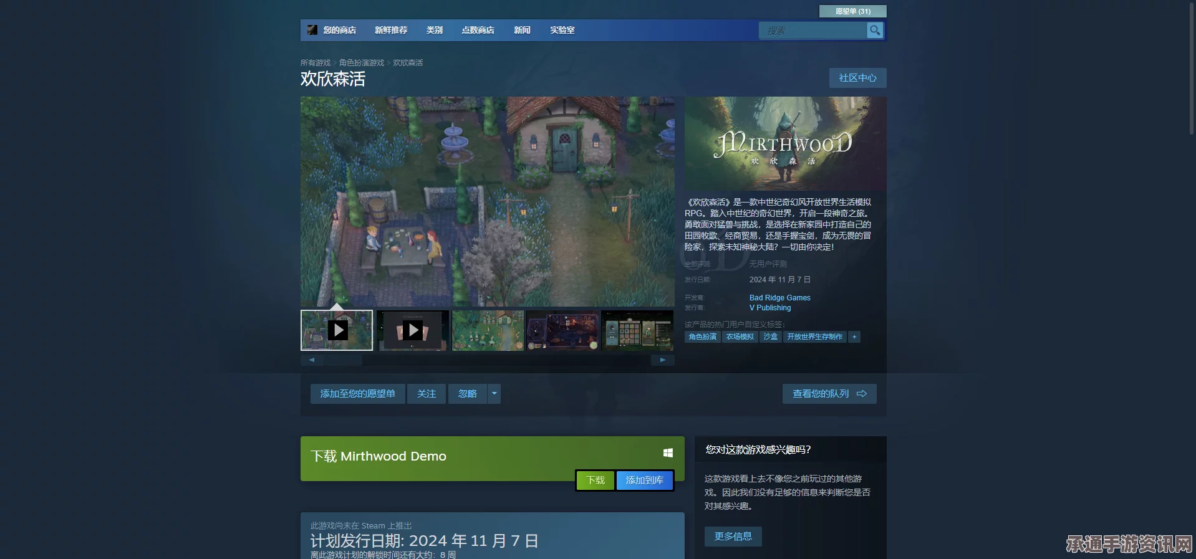1196x559 pixels.
Task: Click the main gameplay video preview
Action: (488, 201)
